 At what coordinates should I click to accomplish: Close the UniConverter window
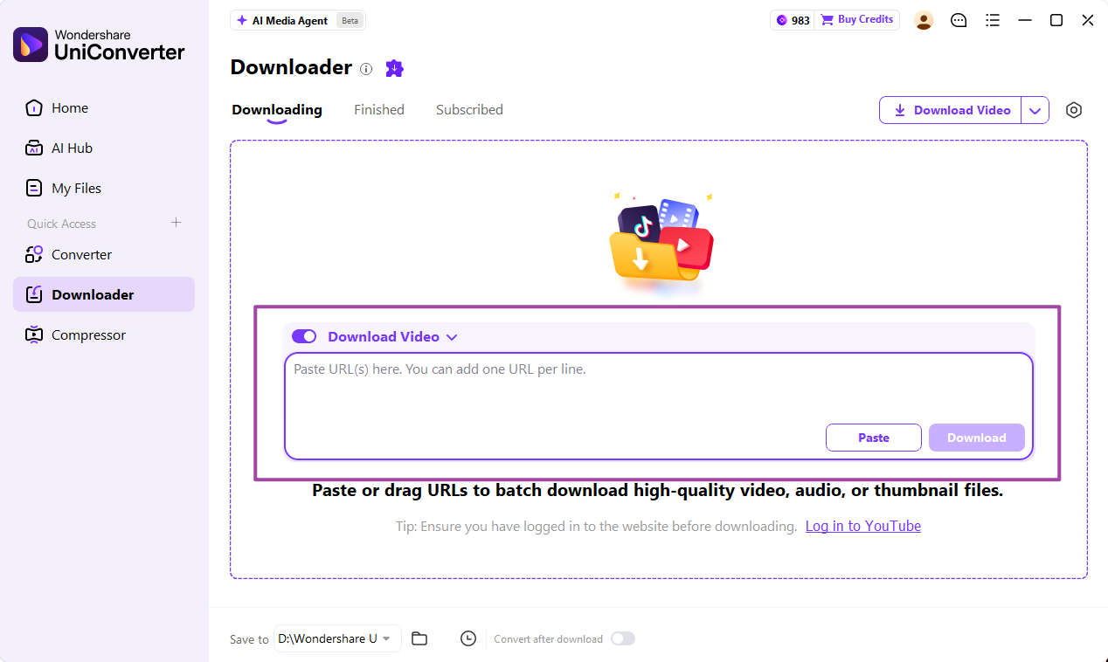[1088, 20]
